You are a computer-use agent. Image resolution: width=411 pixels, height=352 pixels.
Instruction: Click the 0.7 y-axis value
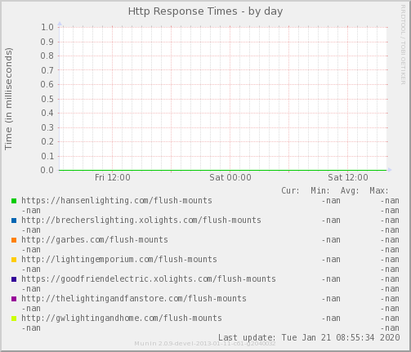click(47, 70)
